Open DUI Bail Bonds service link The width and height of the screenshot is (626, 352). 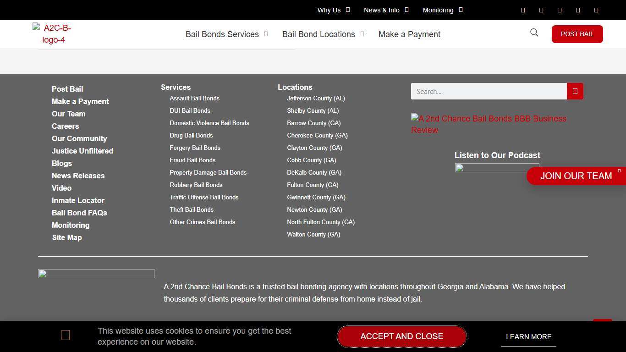coord(190,110)
